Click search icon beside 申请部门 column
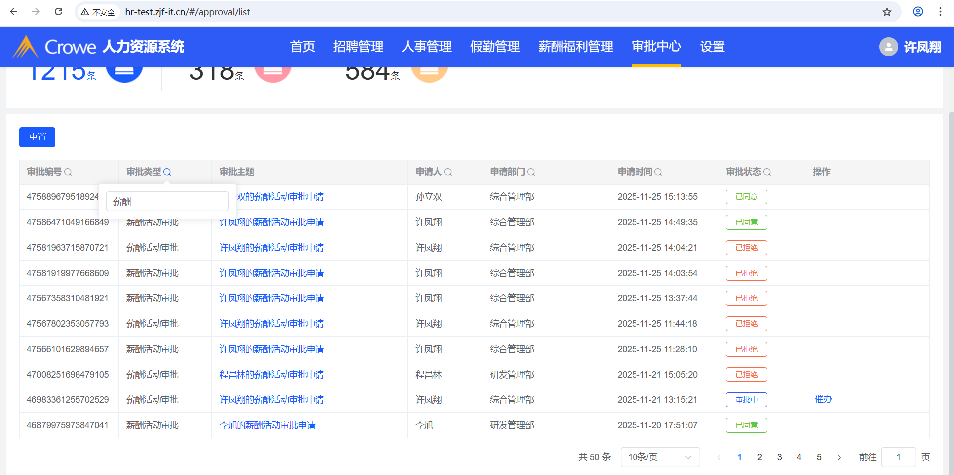This screenshot has height=475, width=954. coord(531,172)
